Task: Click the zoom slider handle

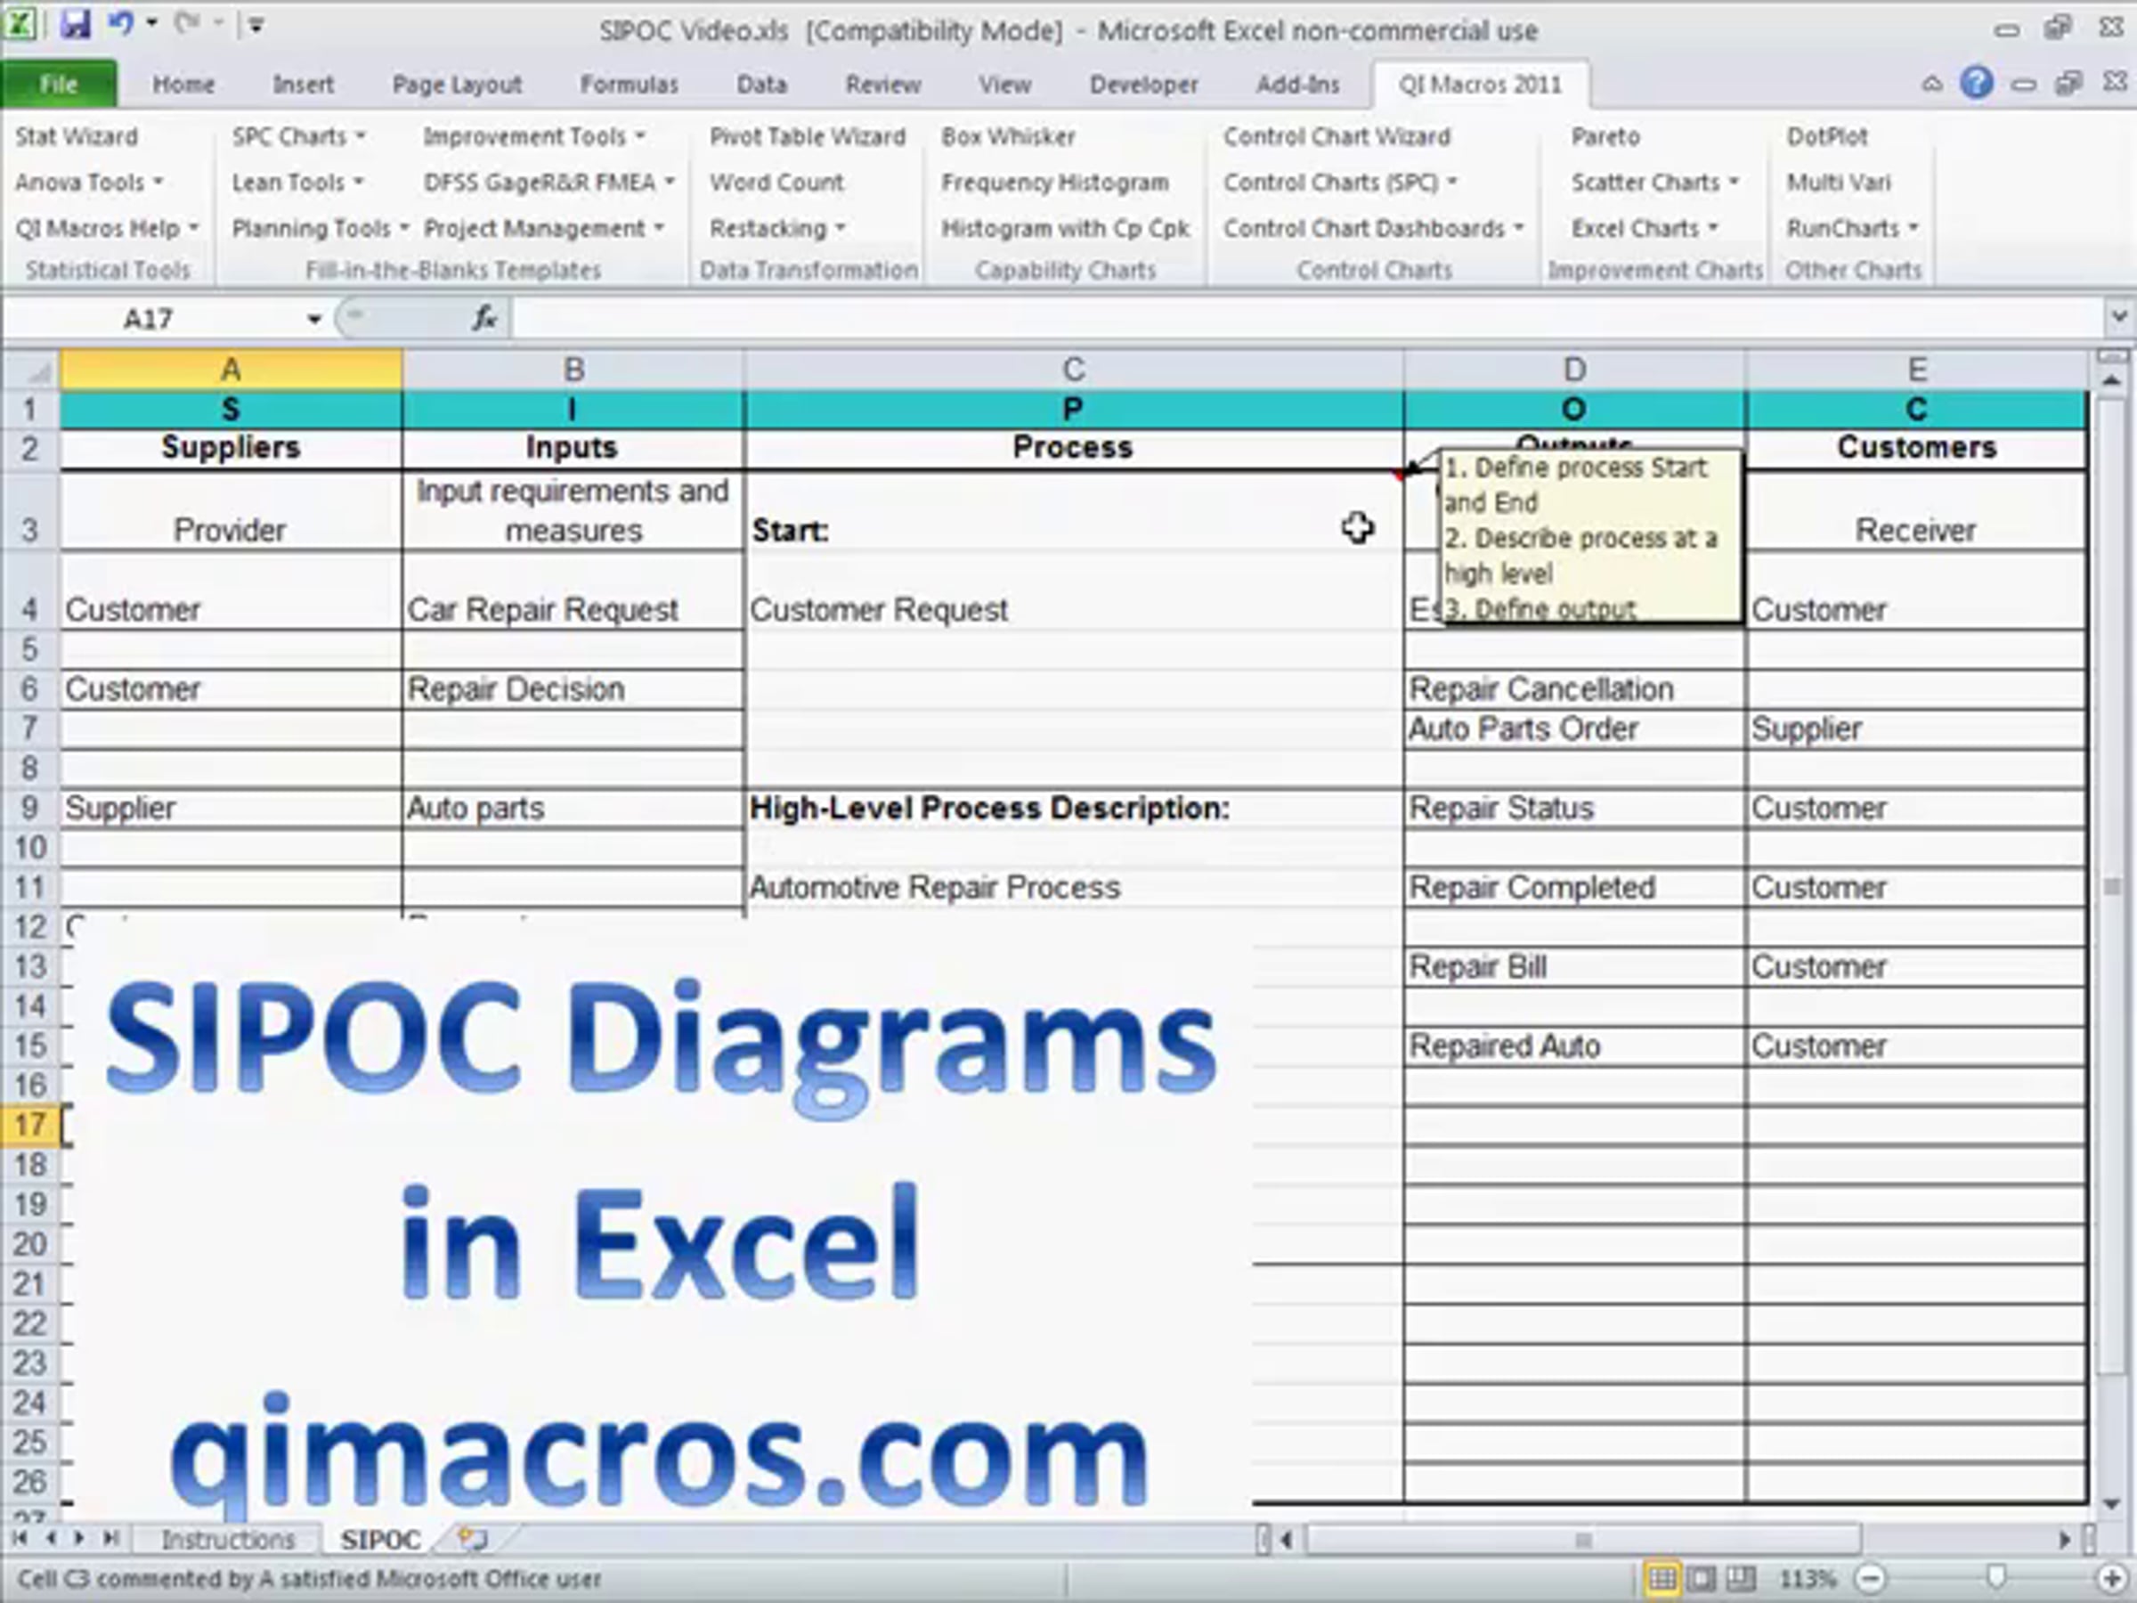Action: 1997,1579
